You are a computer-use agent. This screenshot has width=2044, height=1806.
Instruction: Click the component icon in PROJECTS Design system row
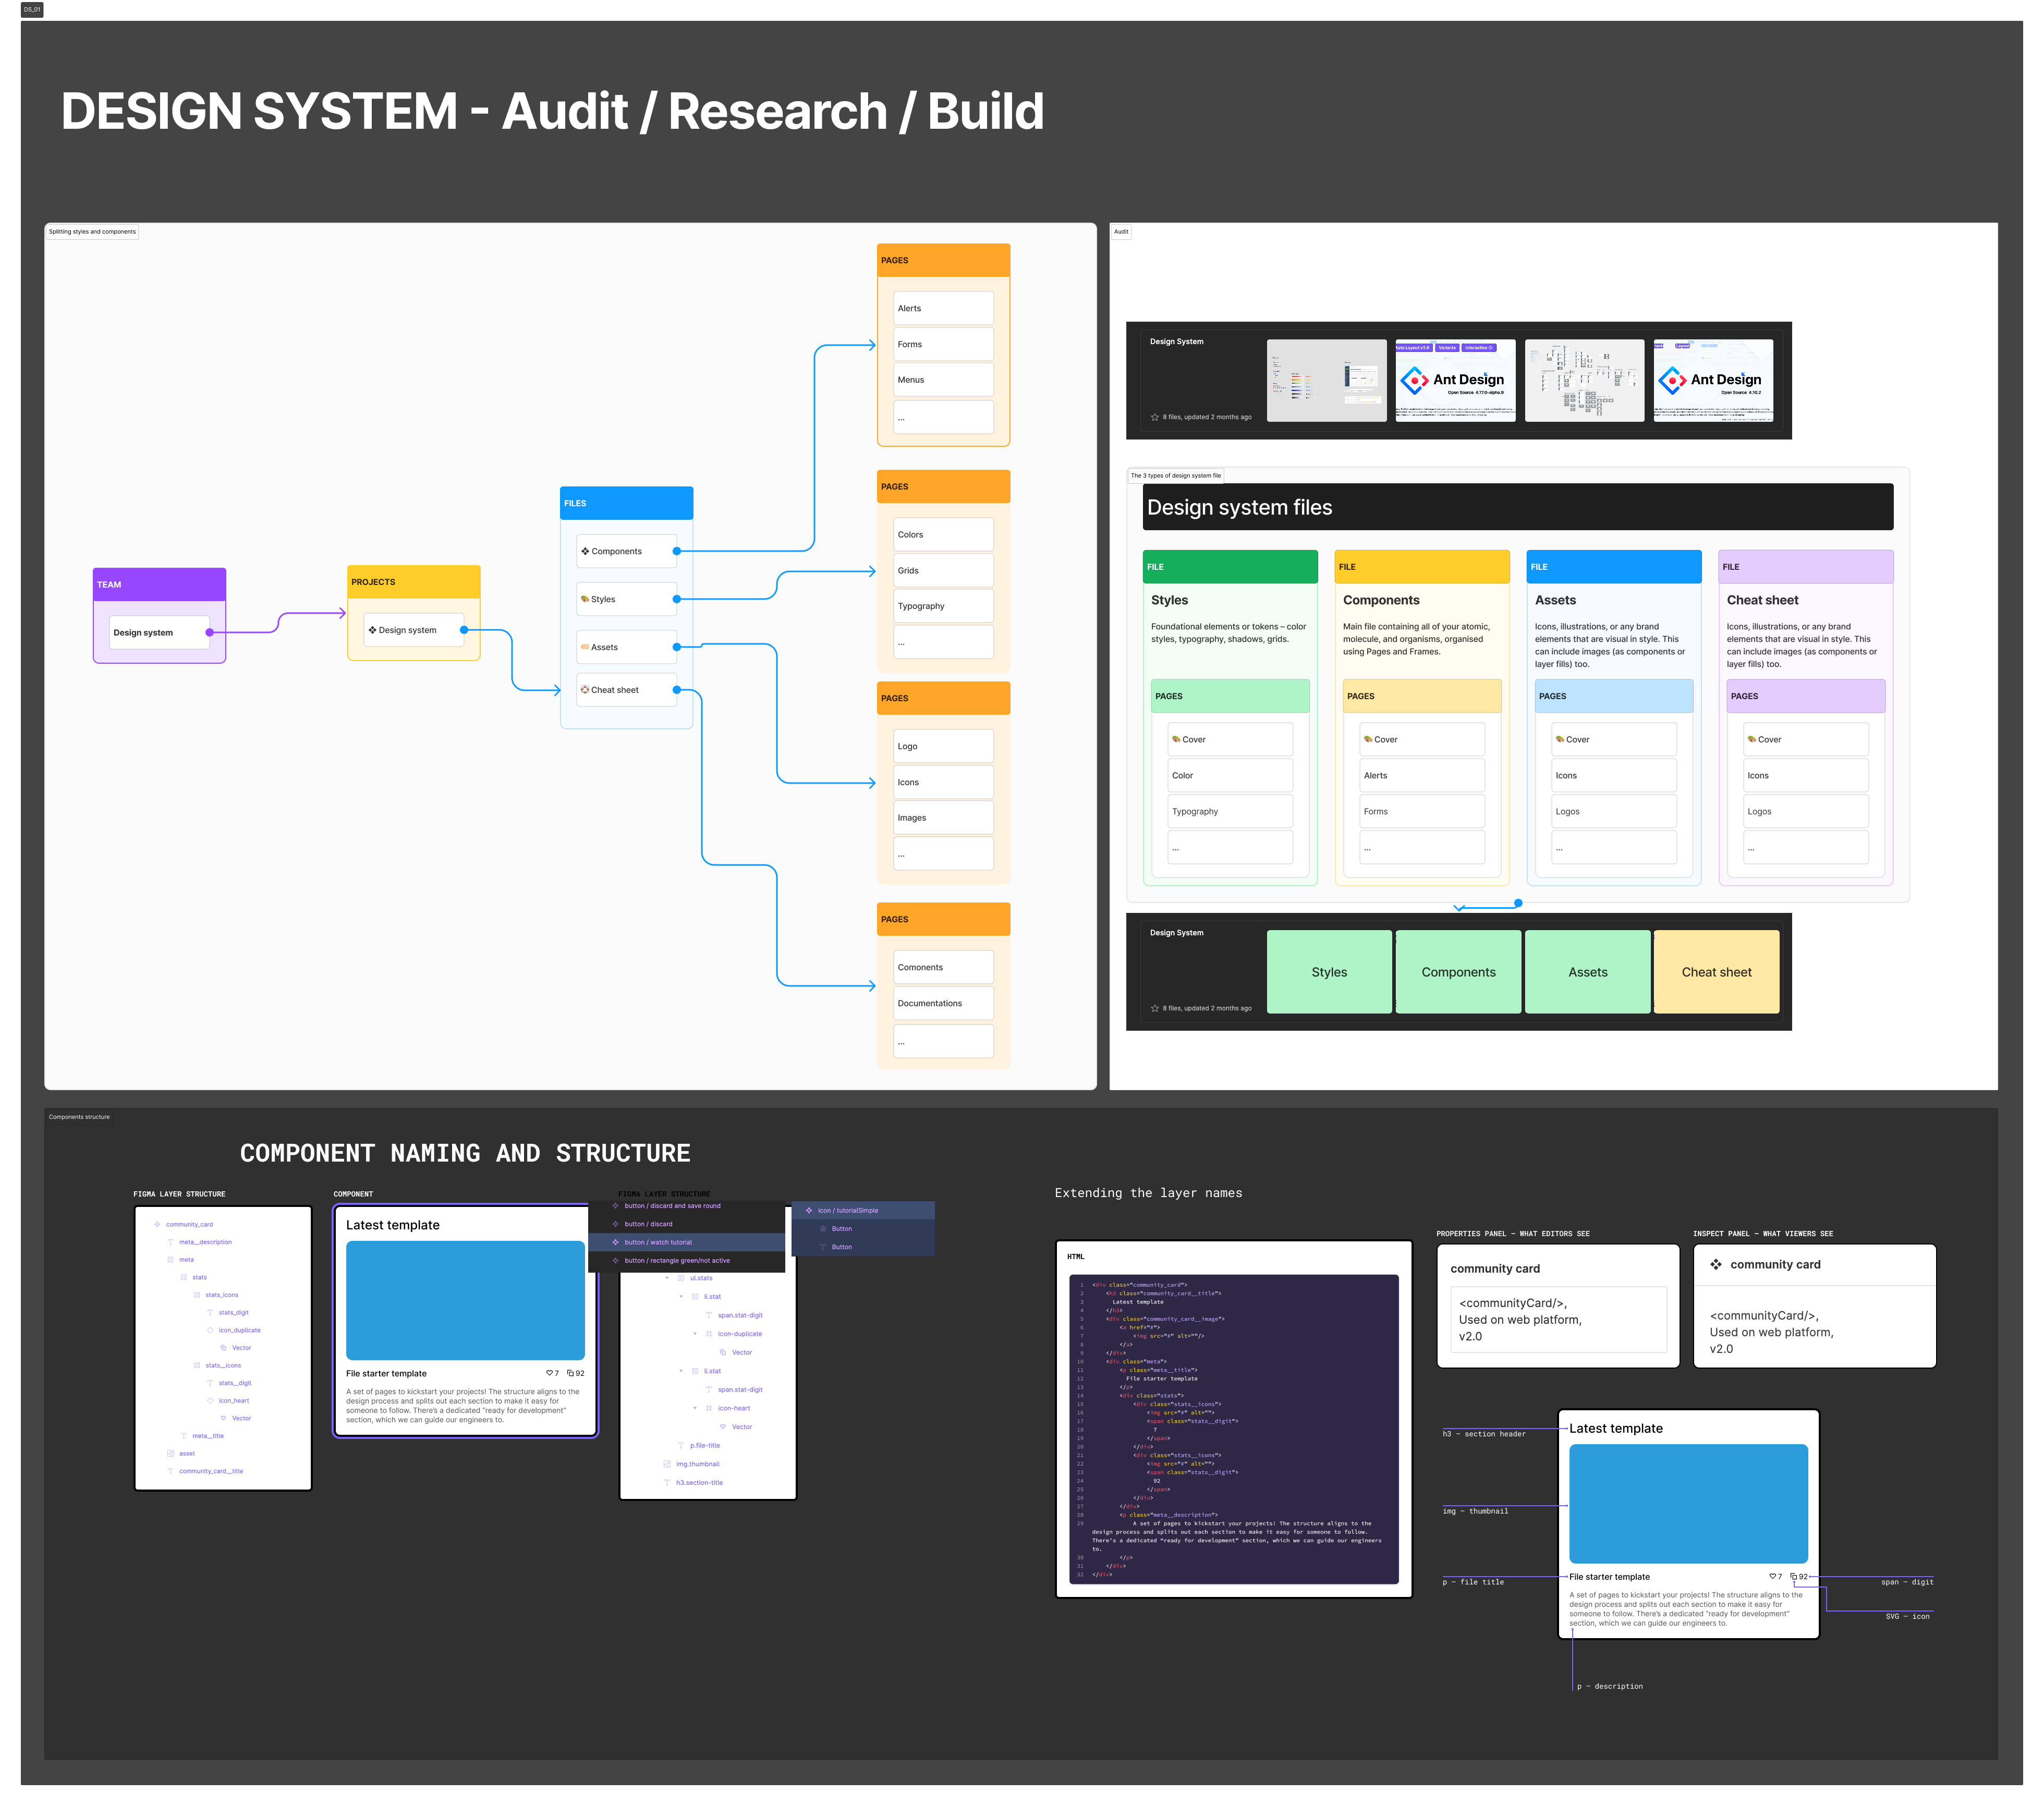coord(372,630)
